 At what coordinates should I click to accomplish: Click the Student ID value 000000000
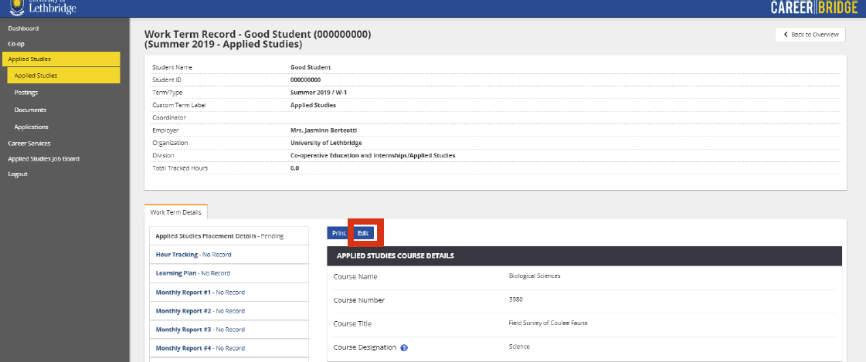[305, 80]
